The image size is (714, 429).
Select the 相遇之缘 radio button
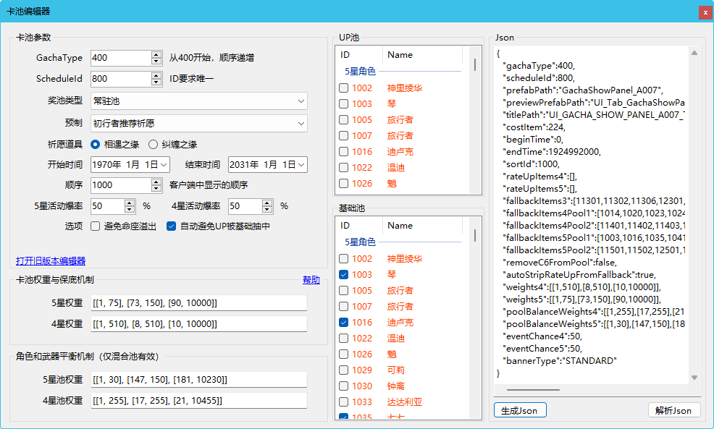96,144
